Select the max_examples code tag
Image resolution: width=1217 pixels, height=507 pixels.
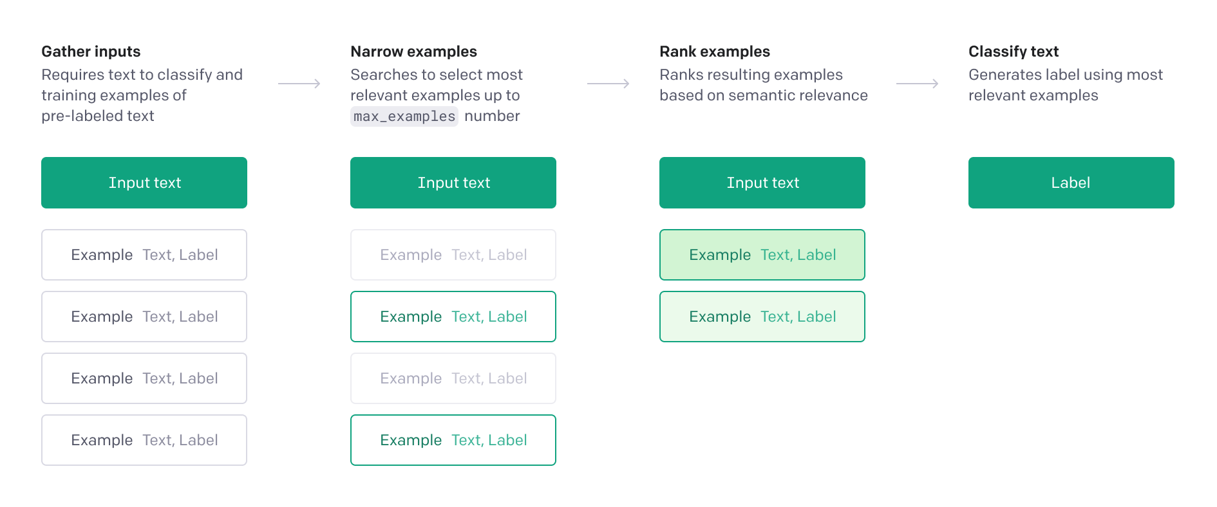click(x=404, y=116)
